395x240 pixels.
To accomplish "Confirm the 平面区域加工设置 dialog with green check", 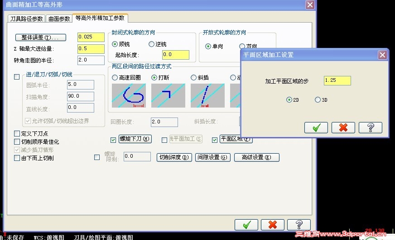I will tap(316, 127).
